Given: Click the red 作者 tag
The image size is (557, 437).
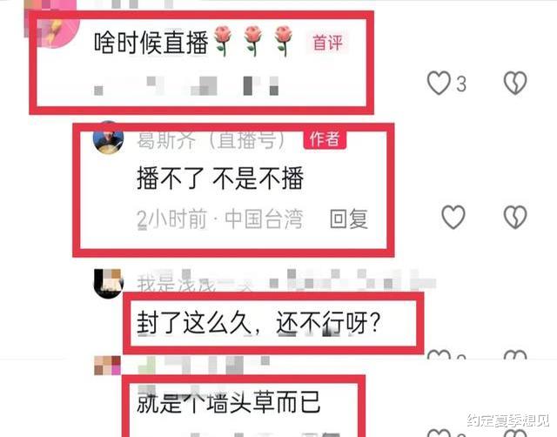Looking at the screenshot, I should click(x=325, y=139).
